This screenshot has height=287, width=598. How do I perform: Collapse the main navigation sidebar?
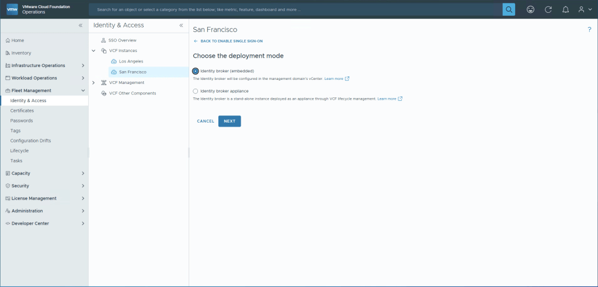tap(81, 26)
